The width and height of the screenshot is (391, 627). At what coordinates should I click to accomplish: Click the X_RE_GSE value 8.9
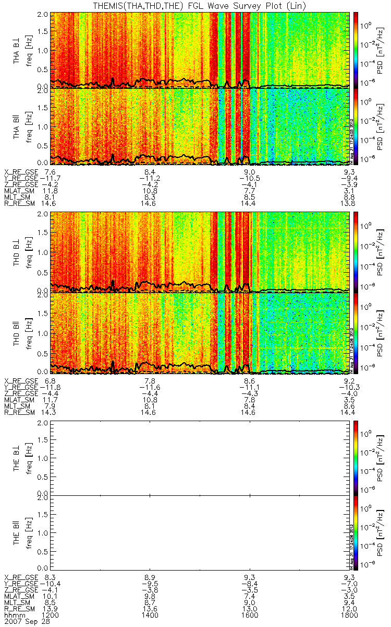click(150, 577)
